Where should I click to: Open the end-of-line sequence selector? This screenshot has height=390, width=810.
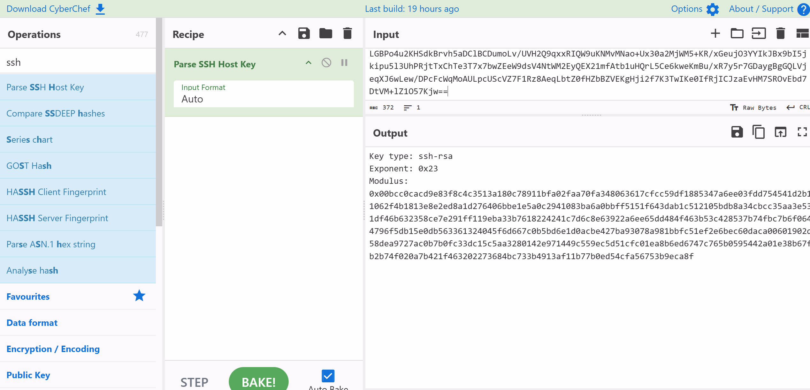[798, 108]
